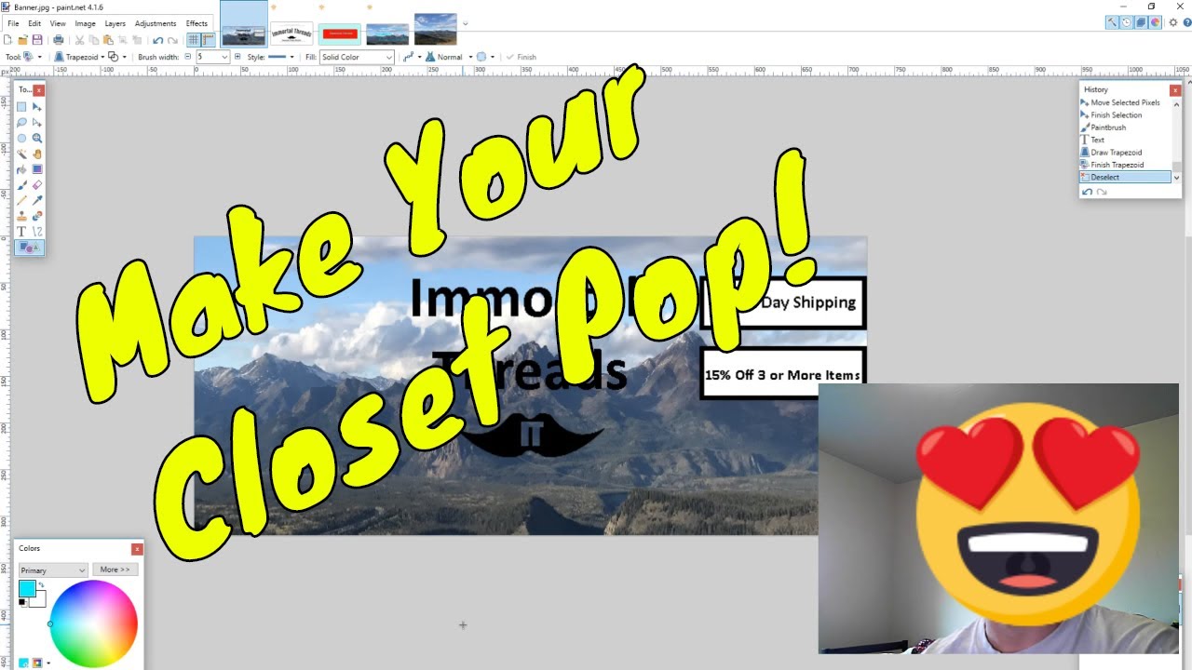1192x670 pixels.
Task: Select the Magic Wand tool
Action: click(x=21, y=154)
